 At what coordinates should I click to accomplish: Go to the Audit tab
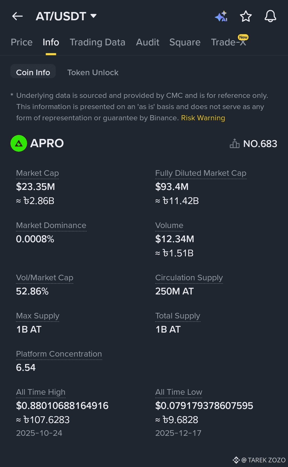click(x=147, y=42)
